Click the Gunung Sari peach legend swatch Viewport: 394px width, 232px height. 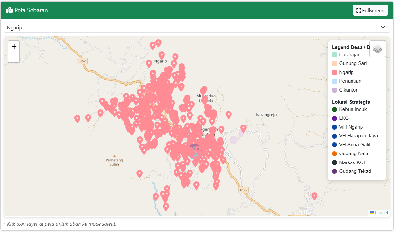tap(334, 63)
